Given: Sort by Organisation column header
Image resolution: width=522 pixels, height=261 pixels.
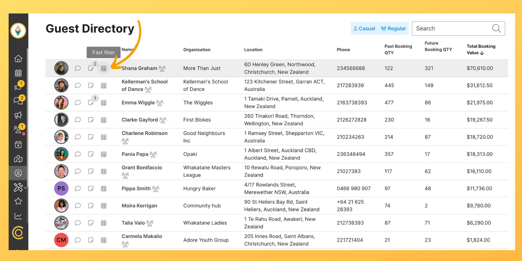Looking at the screenshot, I should [x=197, y=50].
